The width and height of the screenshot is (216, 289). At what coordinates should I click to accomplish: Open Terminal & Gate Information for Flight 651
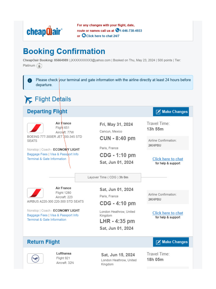point(47,159)
